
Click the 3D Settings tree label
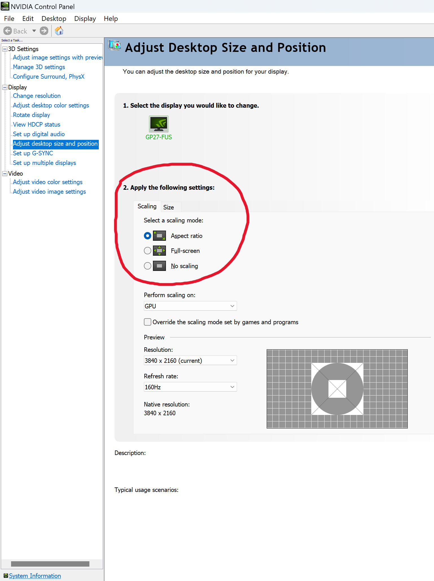coord(23,49)
